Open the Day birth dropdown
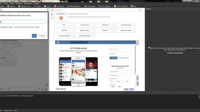This screenshot has height=112, width=200. [112, 82]
